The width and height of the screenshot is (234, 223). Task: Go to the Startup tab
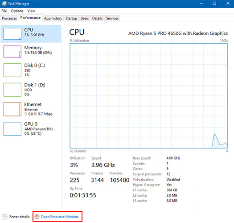click(x=71, y=18)
